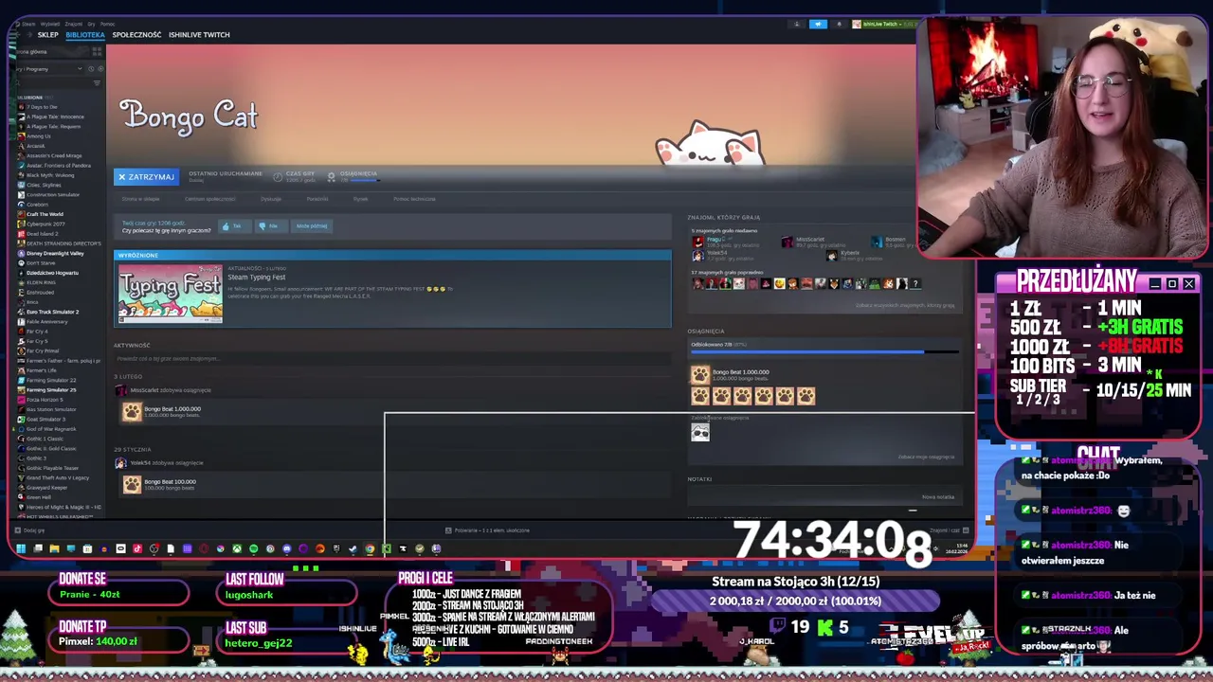
Task: Open Kyberix's friend avatar
Action: tap(832, 255)
